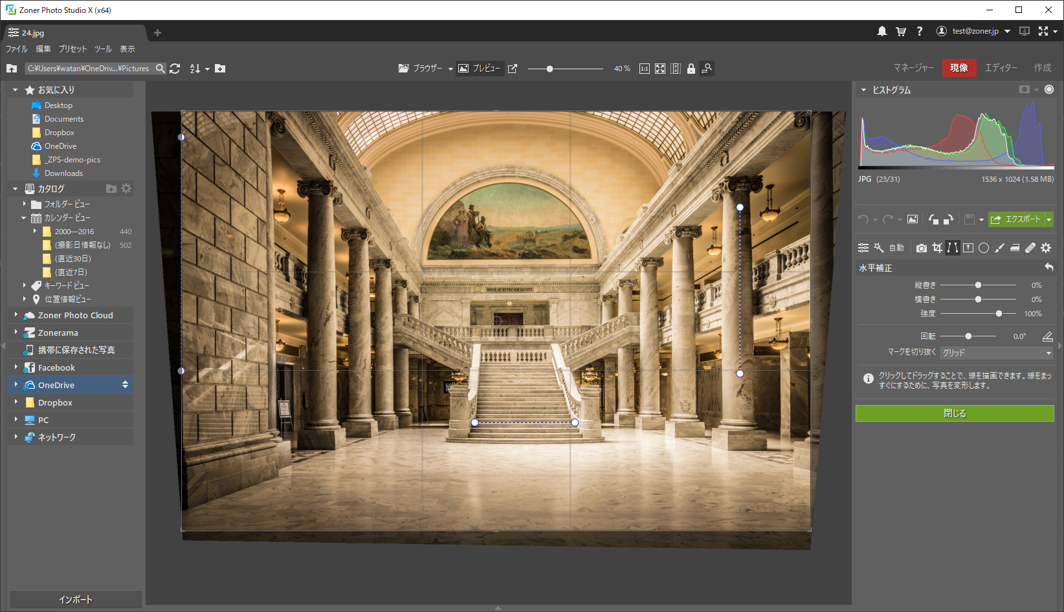Open the Export button dropdown arrow
The image size is (1064, 612).
pos(1049,219)
